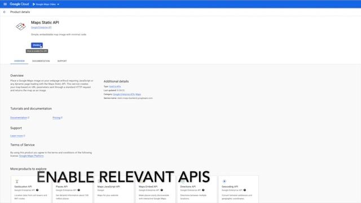Open the Documentation tutorial link
Image resolution: width=361 pixels, height=203 pixels.
coord(20,118)
